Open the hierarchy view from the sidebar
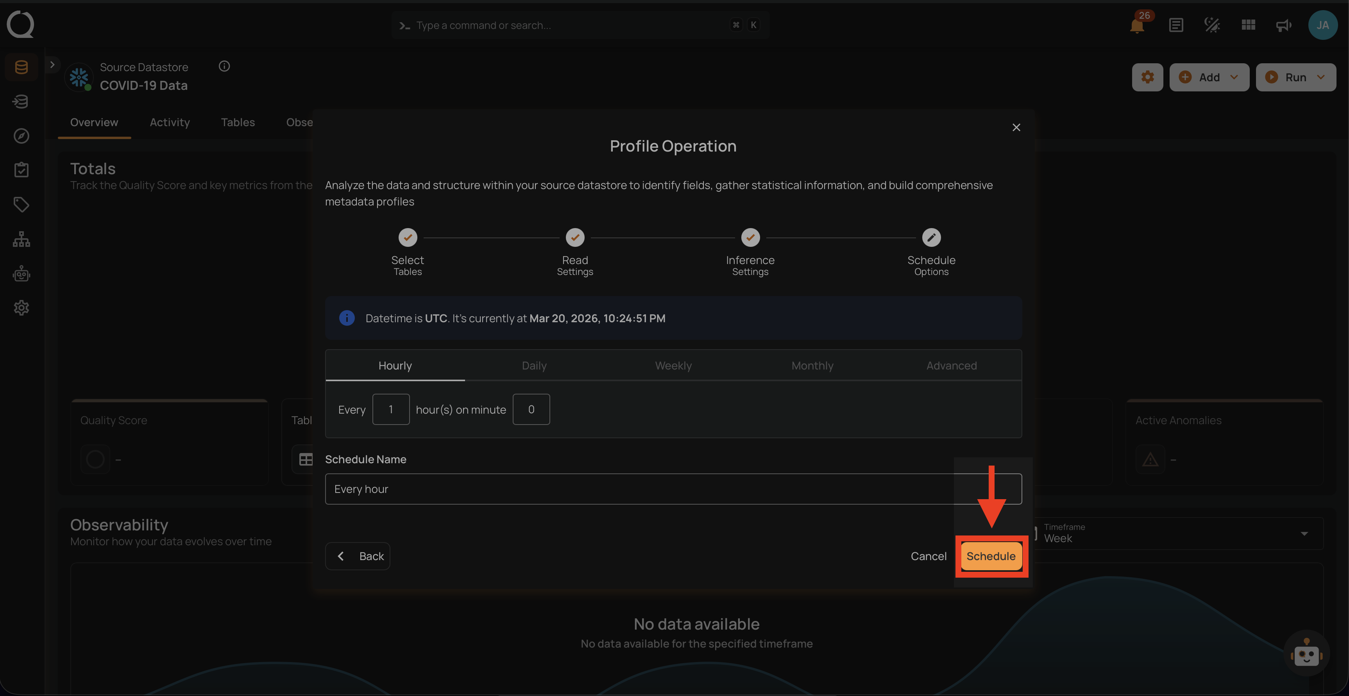 [x=21, y=239]
